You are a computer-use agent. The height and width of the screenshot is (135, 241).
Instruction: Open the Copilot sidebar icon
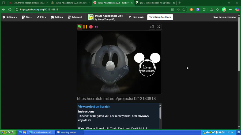tap(237, 10)
